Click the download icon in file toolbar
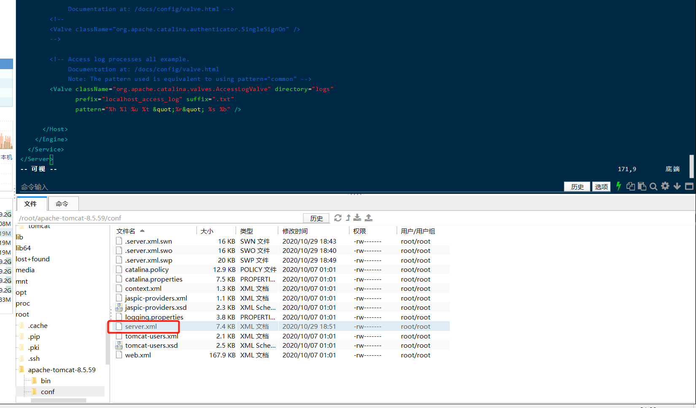Screen dimensions: 696x408 click(357, 217)
